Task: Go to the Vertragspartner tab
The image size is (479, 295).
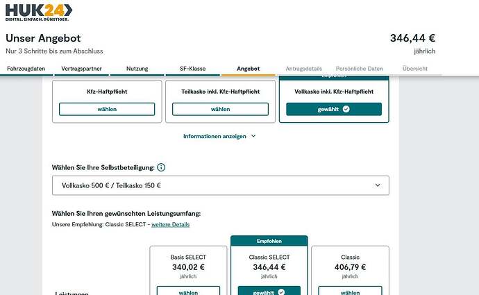Action: point(81,69)
